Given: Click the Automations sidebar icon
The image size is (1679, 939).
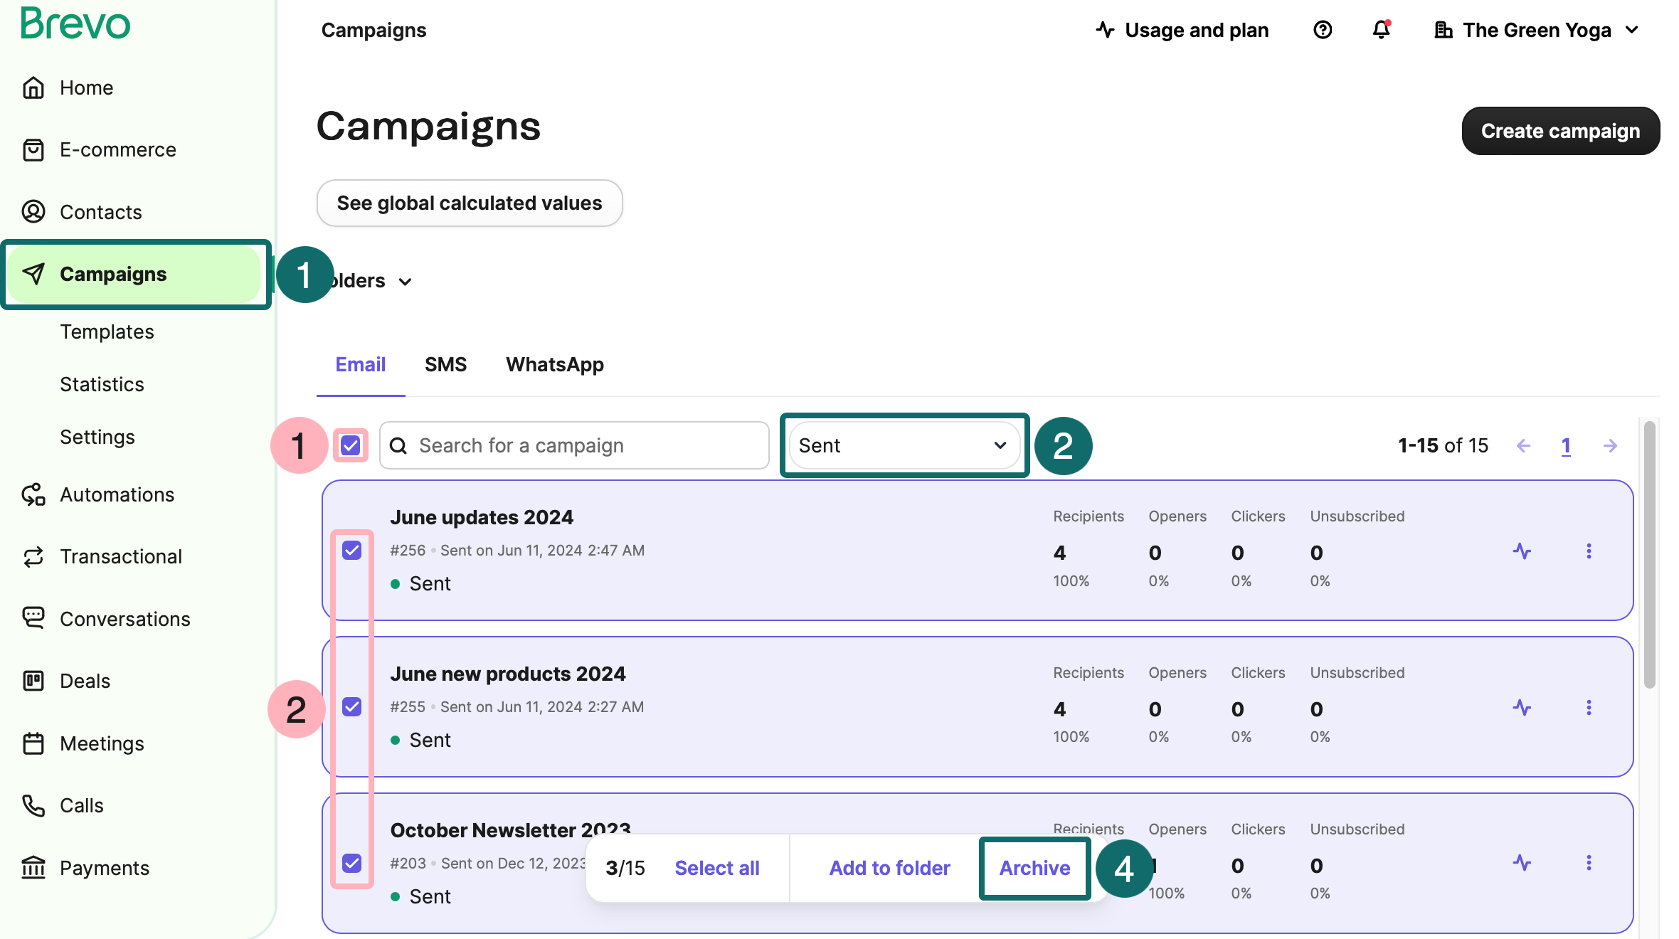Looking at the screenshot, I should pos(33,494).
